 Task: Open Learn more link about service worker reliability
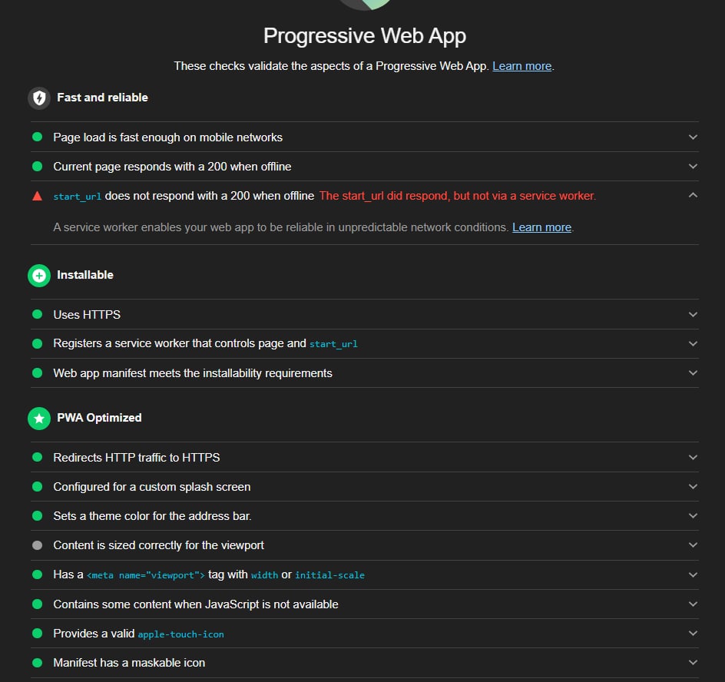tap(542, 227)
